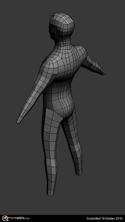This screenshot has width=125, height=222.
Task: Open the Arttalk.ru logo link
Action: coord(16,218)
